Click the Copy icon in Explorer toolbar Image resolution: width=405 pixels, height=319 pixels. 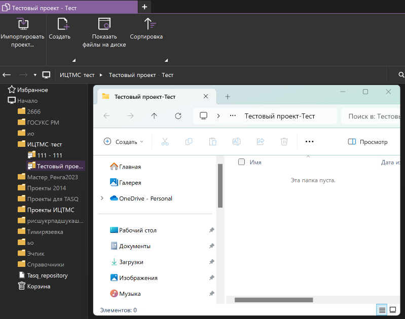[189, 141]
